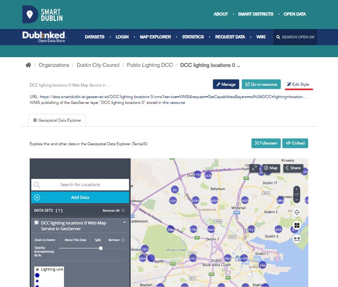Go to Datasets in navigation menu
Viewport: 338px width, 287px height.
click(x=94, y=37)
